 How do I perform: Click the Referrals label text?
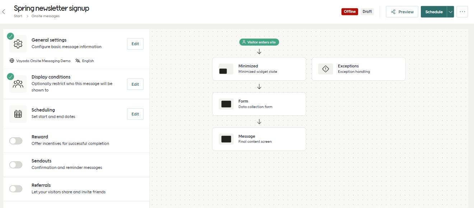[x=41, y=185]
